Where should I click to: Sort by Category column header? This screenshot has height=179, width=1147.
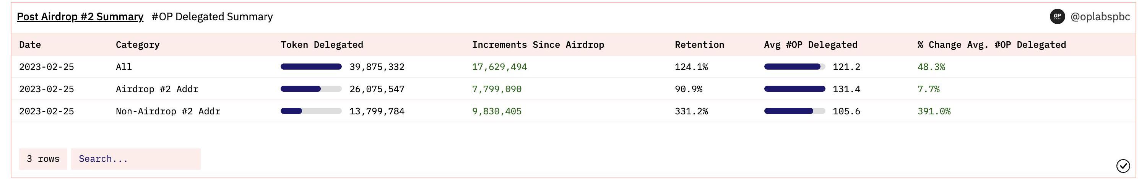tap(138, 44)
